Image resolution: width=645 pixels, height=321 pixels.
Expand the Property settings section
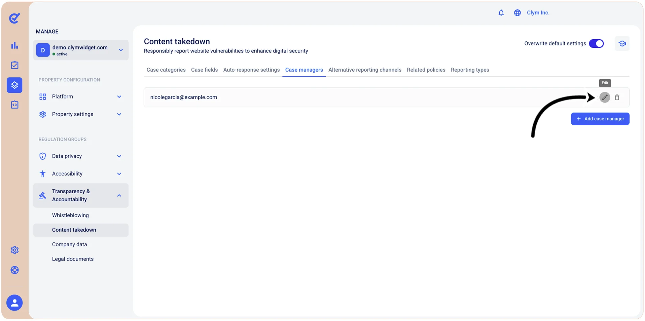81,114
